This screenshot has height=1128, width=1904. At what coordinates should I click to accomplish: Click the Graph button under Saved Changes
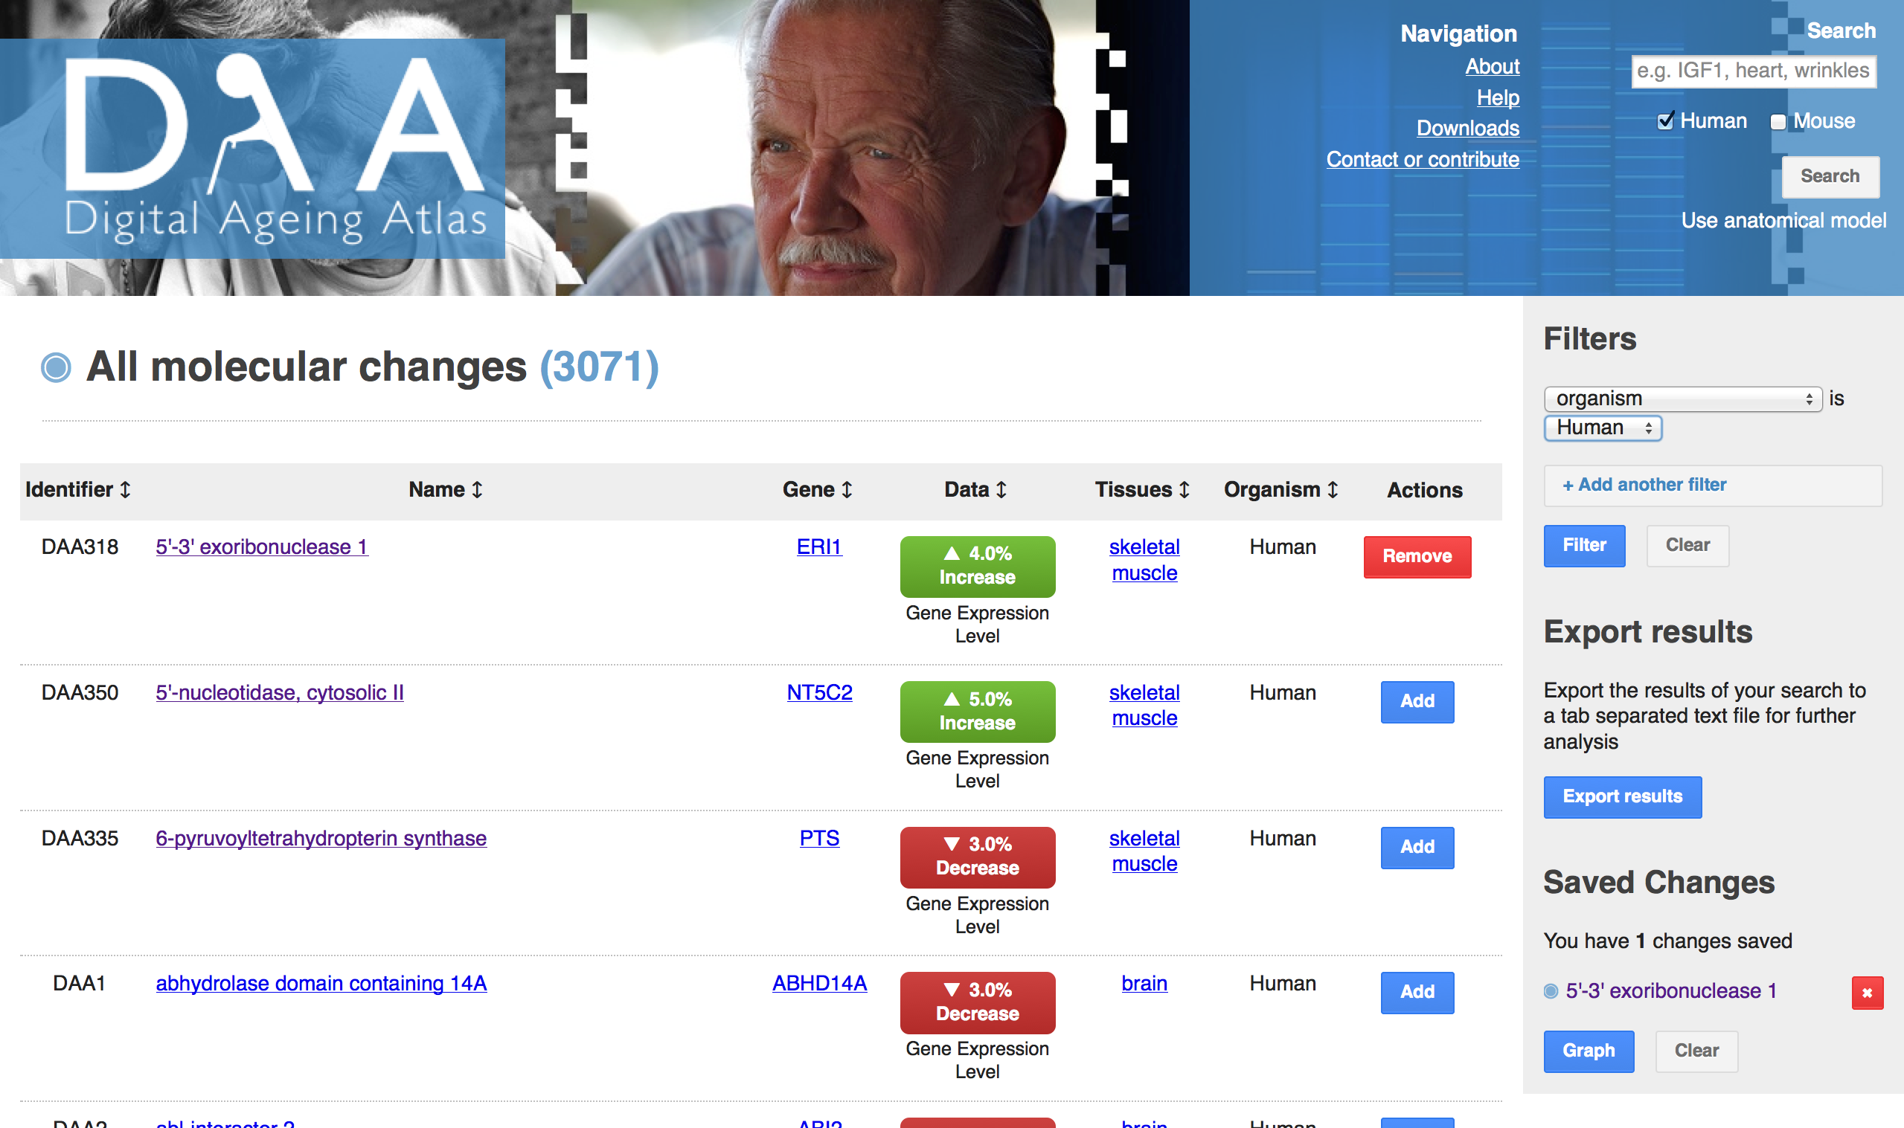[1589, 1051]
